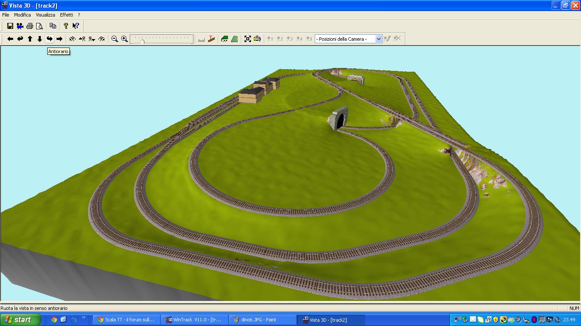The image size is (581, 326).
Task: Move view left with straight left arrow
Action: [10, 39]
